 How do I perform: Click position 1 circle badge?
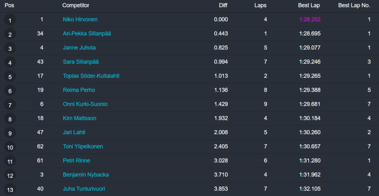click(x=10, y=20)
